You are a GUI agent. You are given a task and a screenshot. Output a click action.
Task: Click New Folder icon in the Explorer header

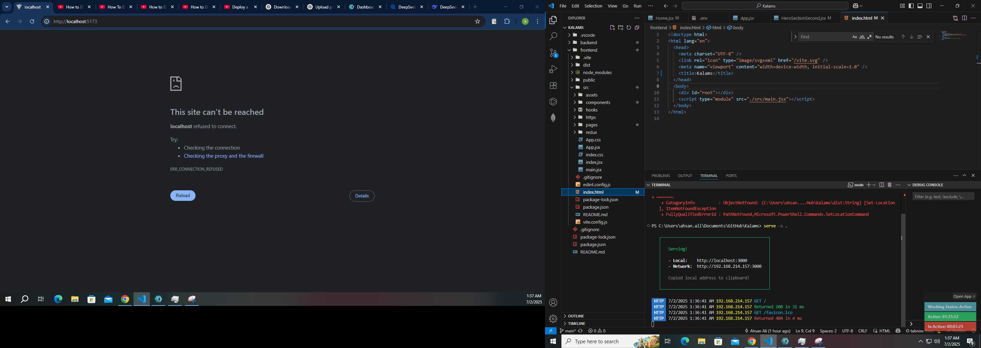point(620,27)
